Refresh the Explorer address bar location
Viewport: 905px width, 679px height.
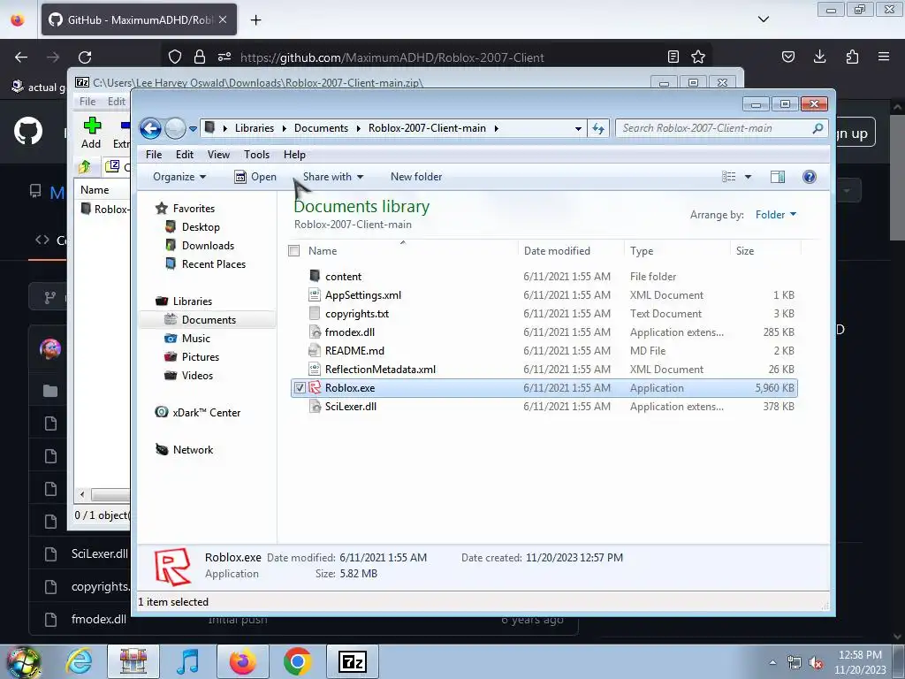598,128
